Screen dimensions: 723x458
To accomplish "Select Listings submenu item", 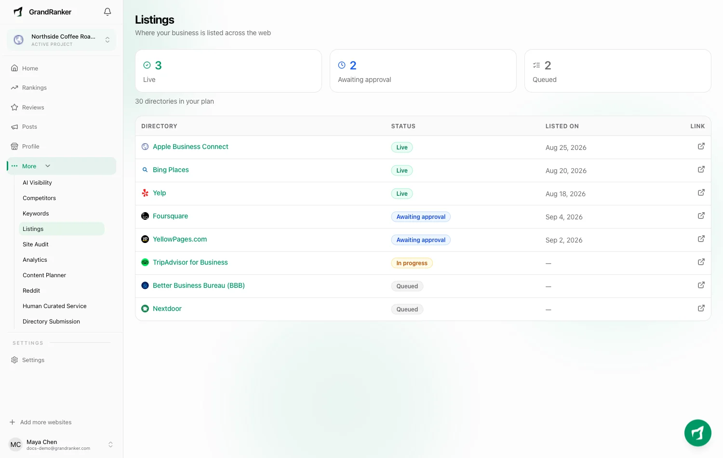I will (62, 229).
